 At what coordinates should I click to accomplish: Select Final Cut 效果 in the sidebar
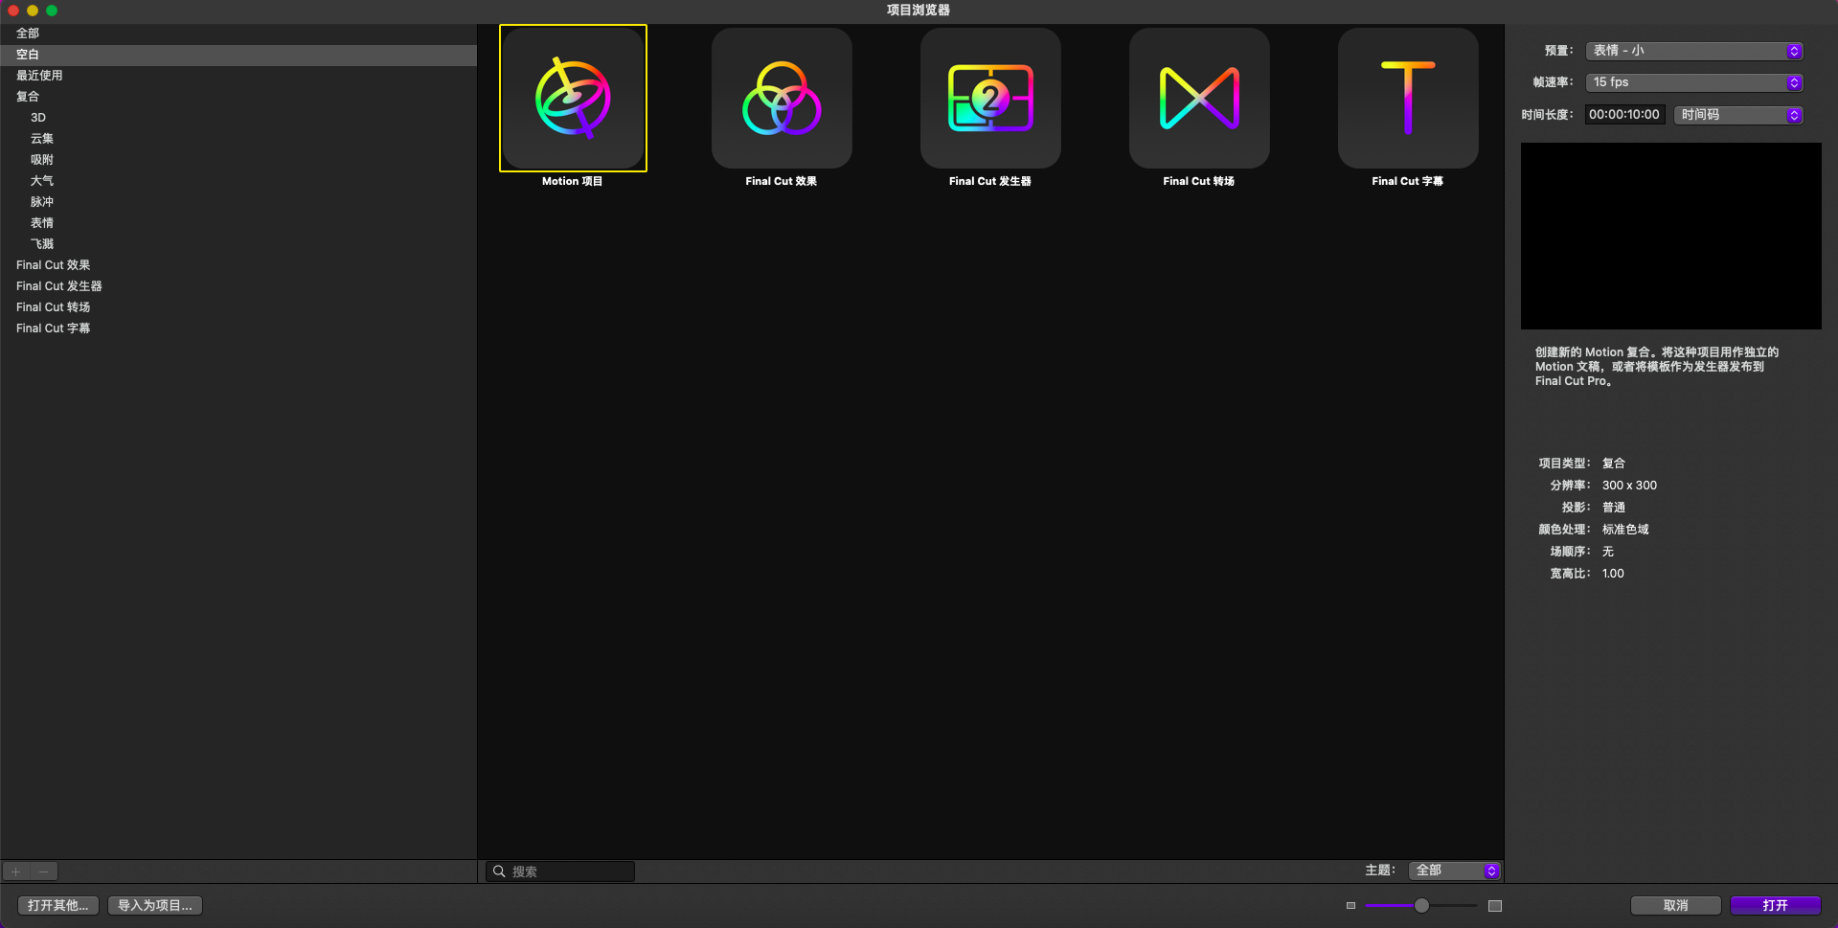pos(238,265)
